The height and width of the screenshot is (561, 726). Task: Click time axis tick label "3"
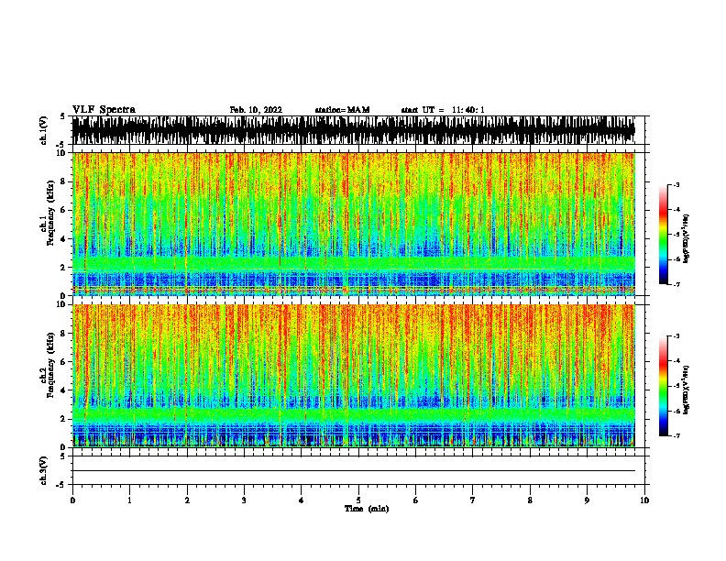pyautogui.click(x=244, y=500)
